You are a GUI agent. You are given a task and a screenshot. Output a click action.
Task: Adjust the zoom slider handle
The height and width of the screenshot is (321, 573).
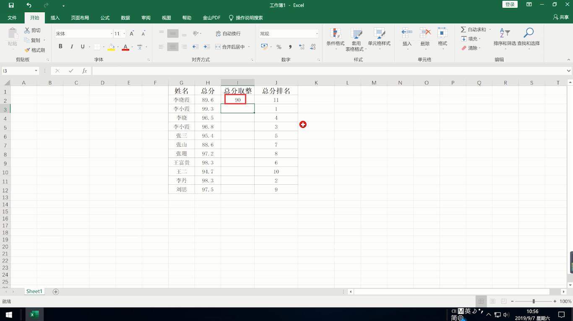[x=534, y=301]
